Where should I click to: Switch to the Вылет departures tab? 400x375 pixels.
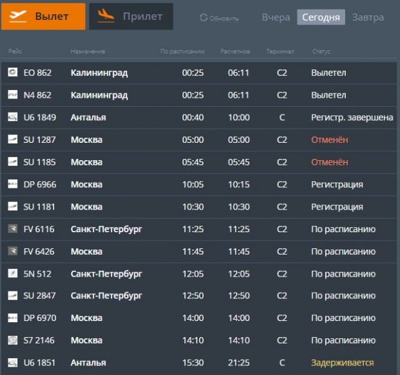[43, 17]
